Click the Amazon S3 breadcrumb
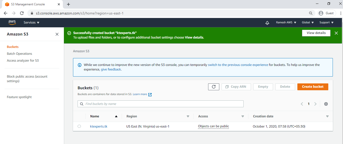The image size is (343, 144). pyautogui.click(x=81, y=51)
